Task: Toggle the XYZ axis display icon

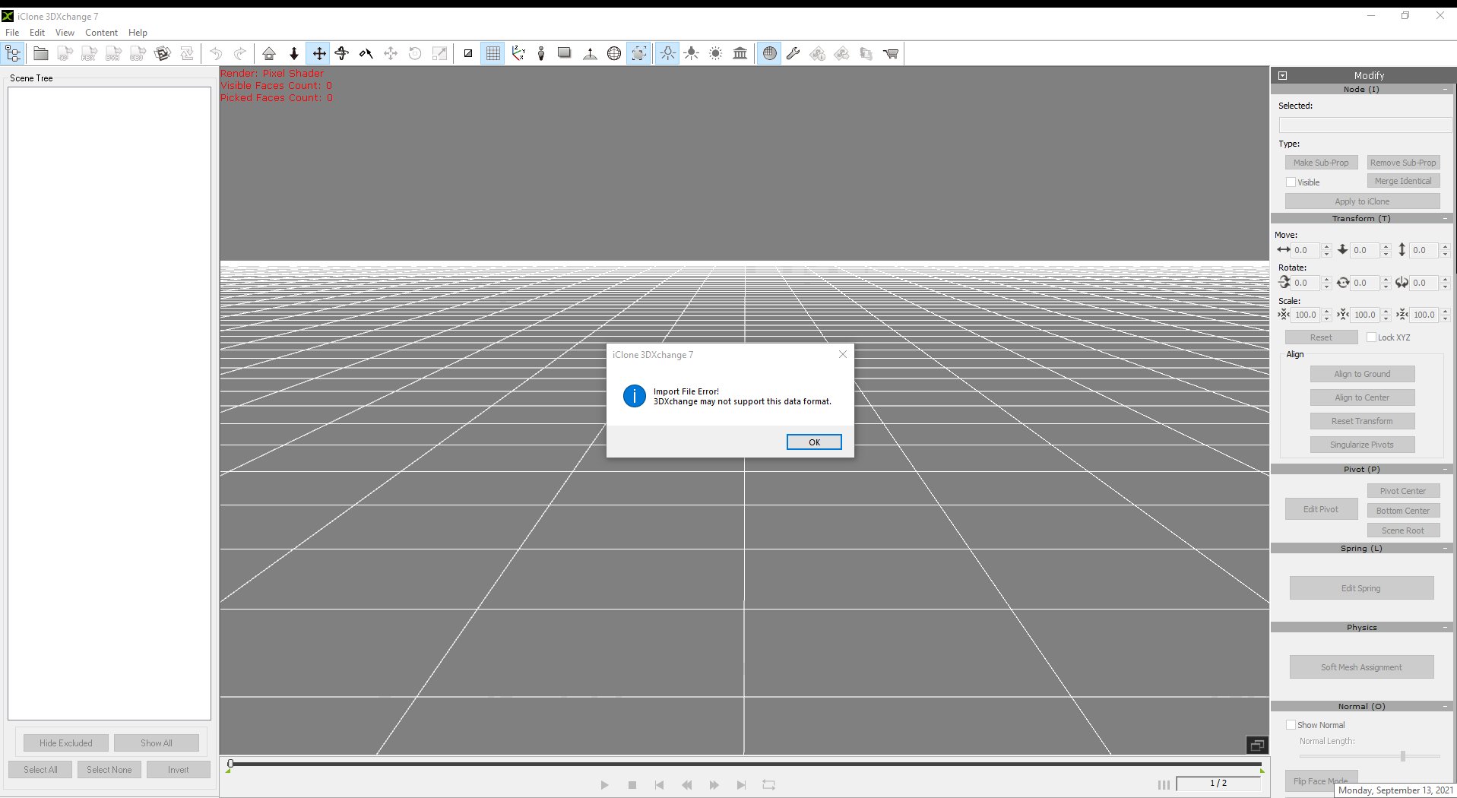Action: point(518,53)
